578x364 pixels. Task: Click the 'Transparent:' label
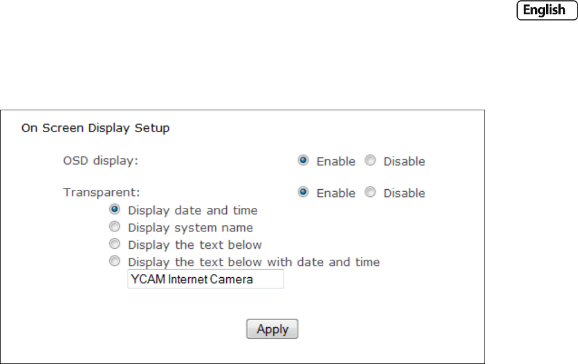(102, 193)
